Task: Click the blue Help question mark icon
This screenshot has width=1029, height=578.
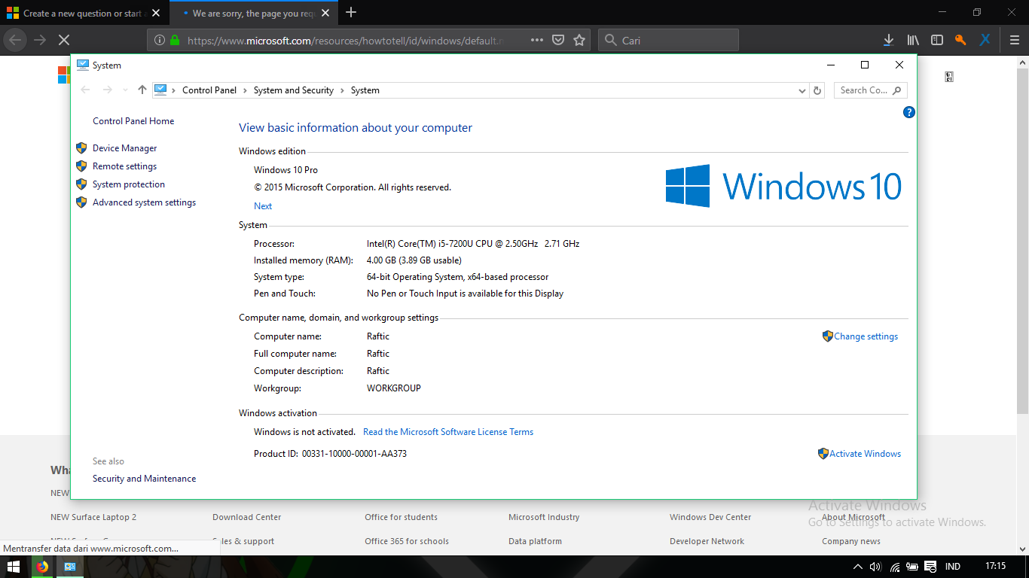Action: pos(908,111)
